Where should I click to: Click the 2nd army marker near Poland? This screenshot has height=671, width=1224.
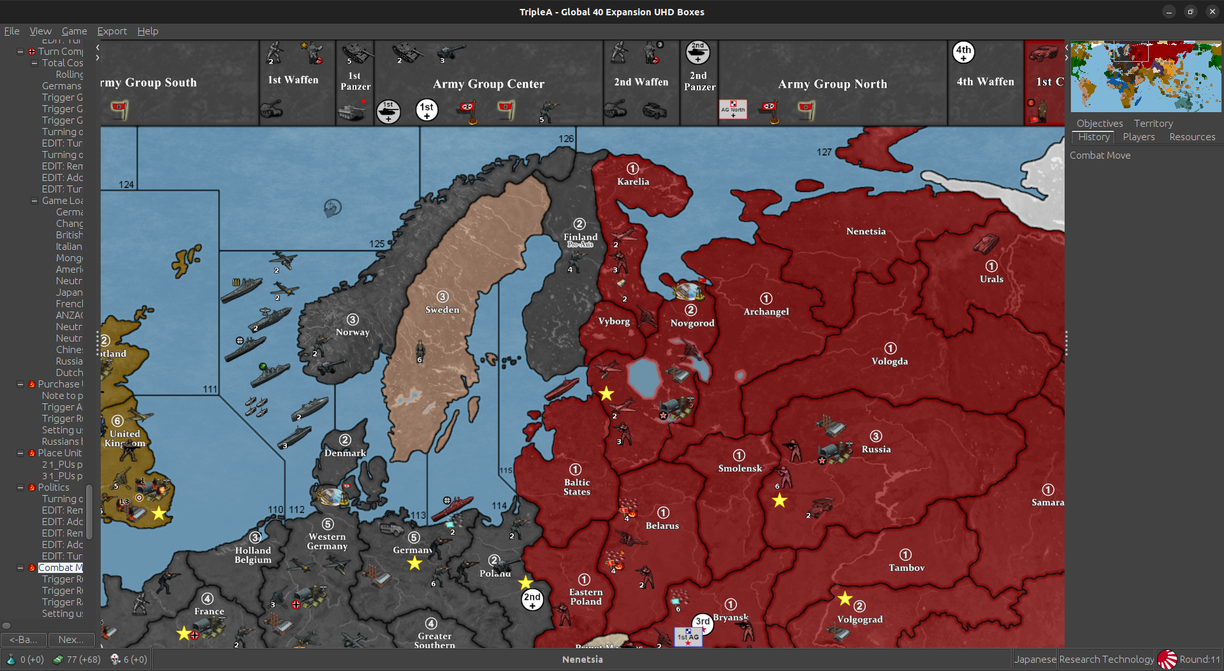pos(532,600)
